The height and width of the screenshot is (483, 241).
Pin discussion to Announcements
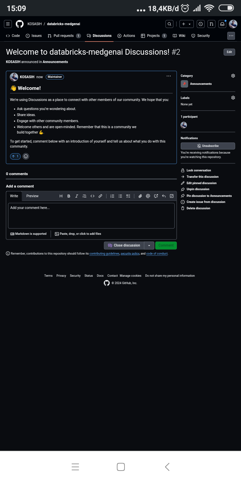[x=207, y=196]
